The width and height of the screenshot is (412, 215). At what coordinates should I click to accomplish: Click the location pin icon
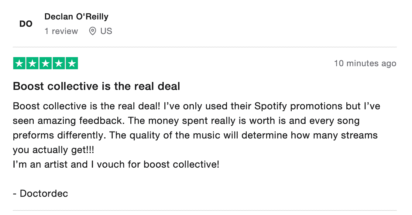pos(92,31)
